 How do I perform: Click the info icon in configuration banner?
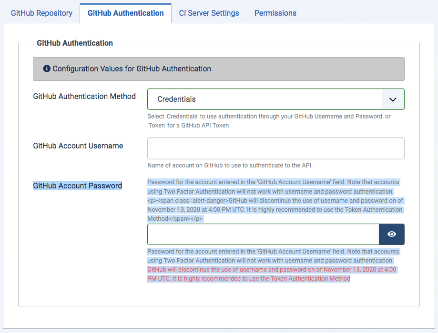tap(47, 69)
